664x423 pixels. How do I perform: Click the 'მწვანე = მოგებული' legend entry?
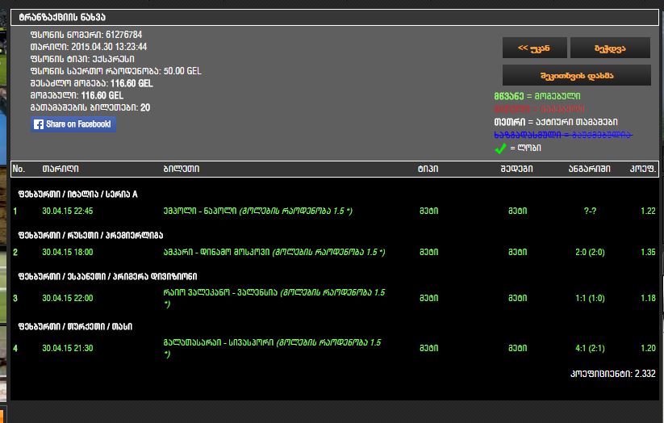tap(537, 96)
